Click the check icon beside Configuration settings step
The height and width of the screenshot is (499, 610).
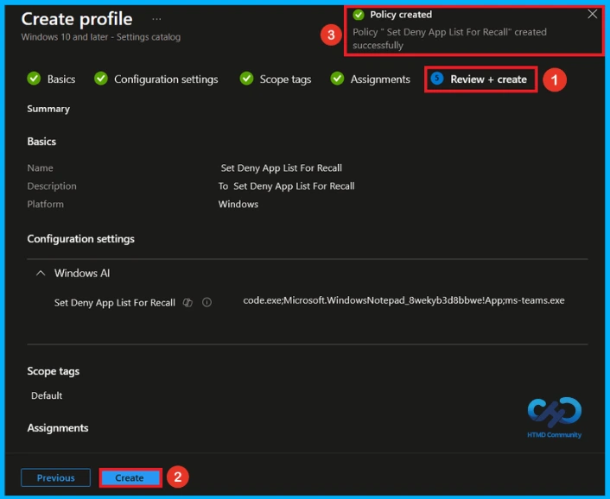101,79
